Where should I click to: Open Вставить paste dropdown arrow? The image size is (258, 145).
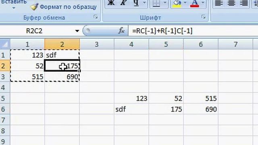14,8
